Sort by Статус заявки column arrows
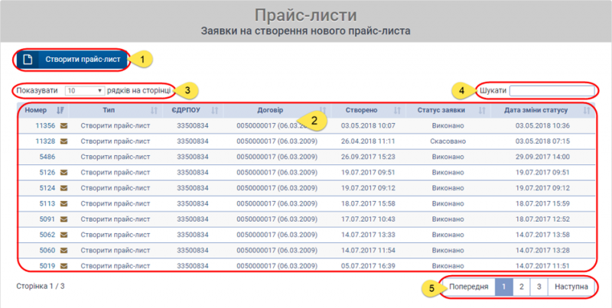 (482, 111)
